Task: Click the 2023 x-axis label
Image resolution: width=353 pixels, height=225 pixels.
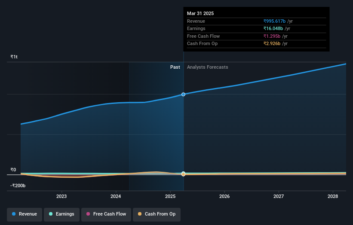Action: pyautogui.click(x=61, y=196)
